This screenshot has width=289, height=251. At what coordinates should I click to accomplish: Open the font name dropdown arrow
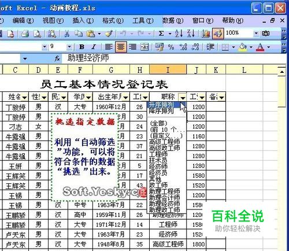coord(45,47)
